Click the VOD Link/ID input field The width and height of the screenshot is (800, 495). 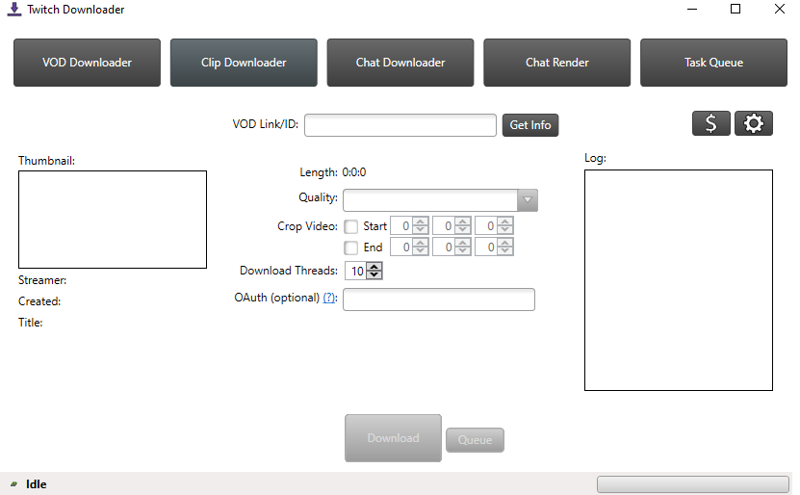point(400,125)
